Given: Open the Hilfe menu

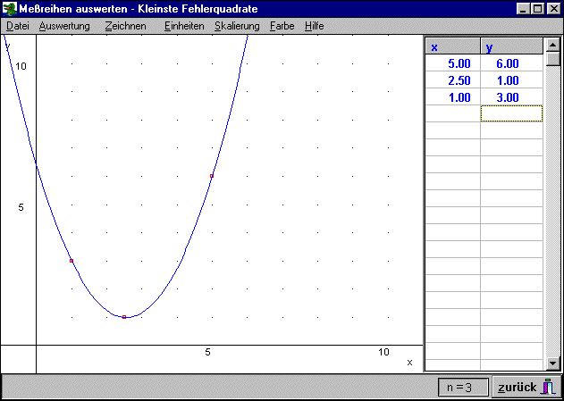Looking at the screenshot, I should [314, 26].
